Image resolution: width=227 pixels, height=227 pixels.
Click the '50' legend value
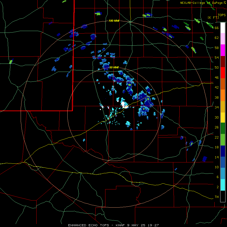pyautogui.click(x=217, y=68)
